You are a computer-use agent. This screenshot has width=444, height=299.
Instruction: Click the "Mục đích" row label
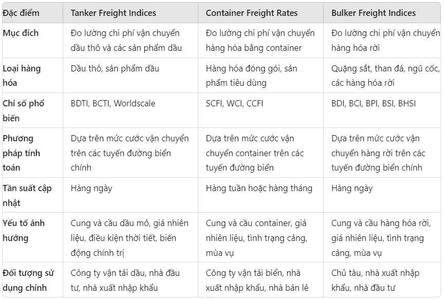pyautogui.click(x=21, y=33)
